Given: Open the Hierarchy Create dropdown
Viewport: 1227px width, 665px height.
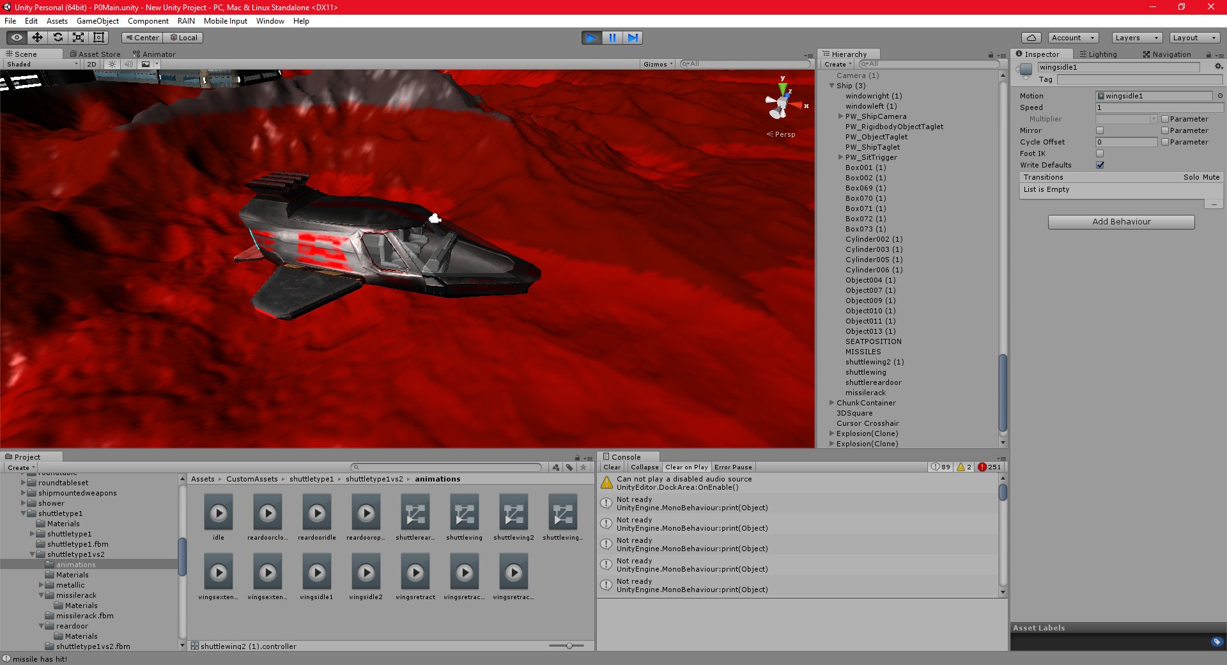Looking at the screenshot, I should pos(838,64).
